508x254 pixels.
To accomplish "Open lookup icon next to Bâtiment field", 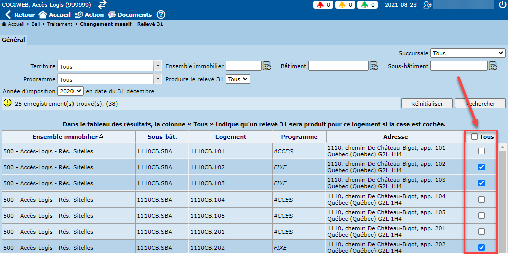I will point(374,66).
